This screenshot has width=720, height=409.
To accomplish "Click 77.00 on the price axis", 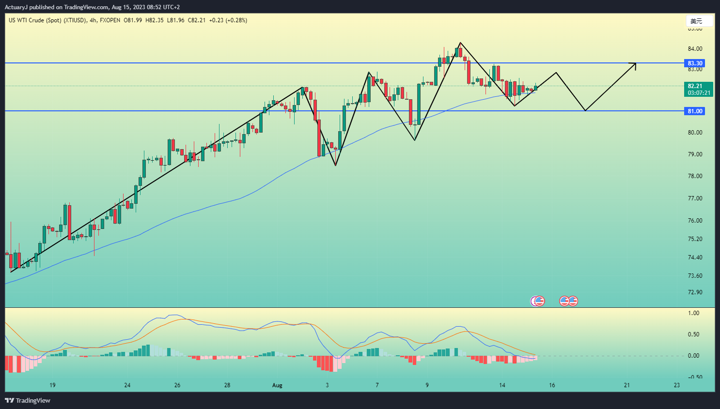I will (695, 198).
